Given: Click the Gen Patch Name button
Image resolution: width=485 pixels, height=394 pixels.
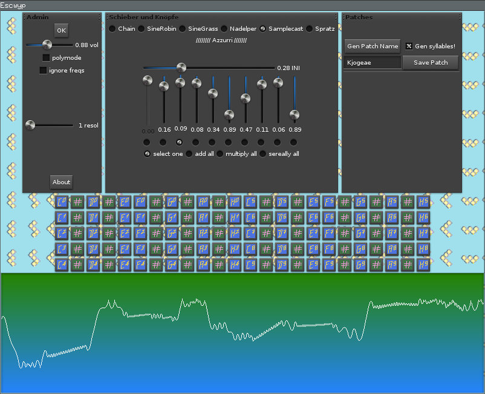Looking at the screenshot, I should coord(373,46).
